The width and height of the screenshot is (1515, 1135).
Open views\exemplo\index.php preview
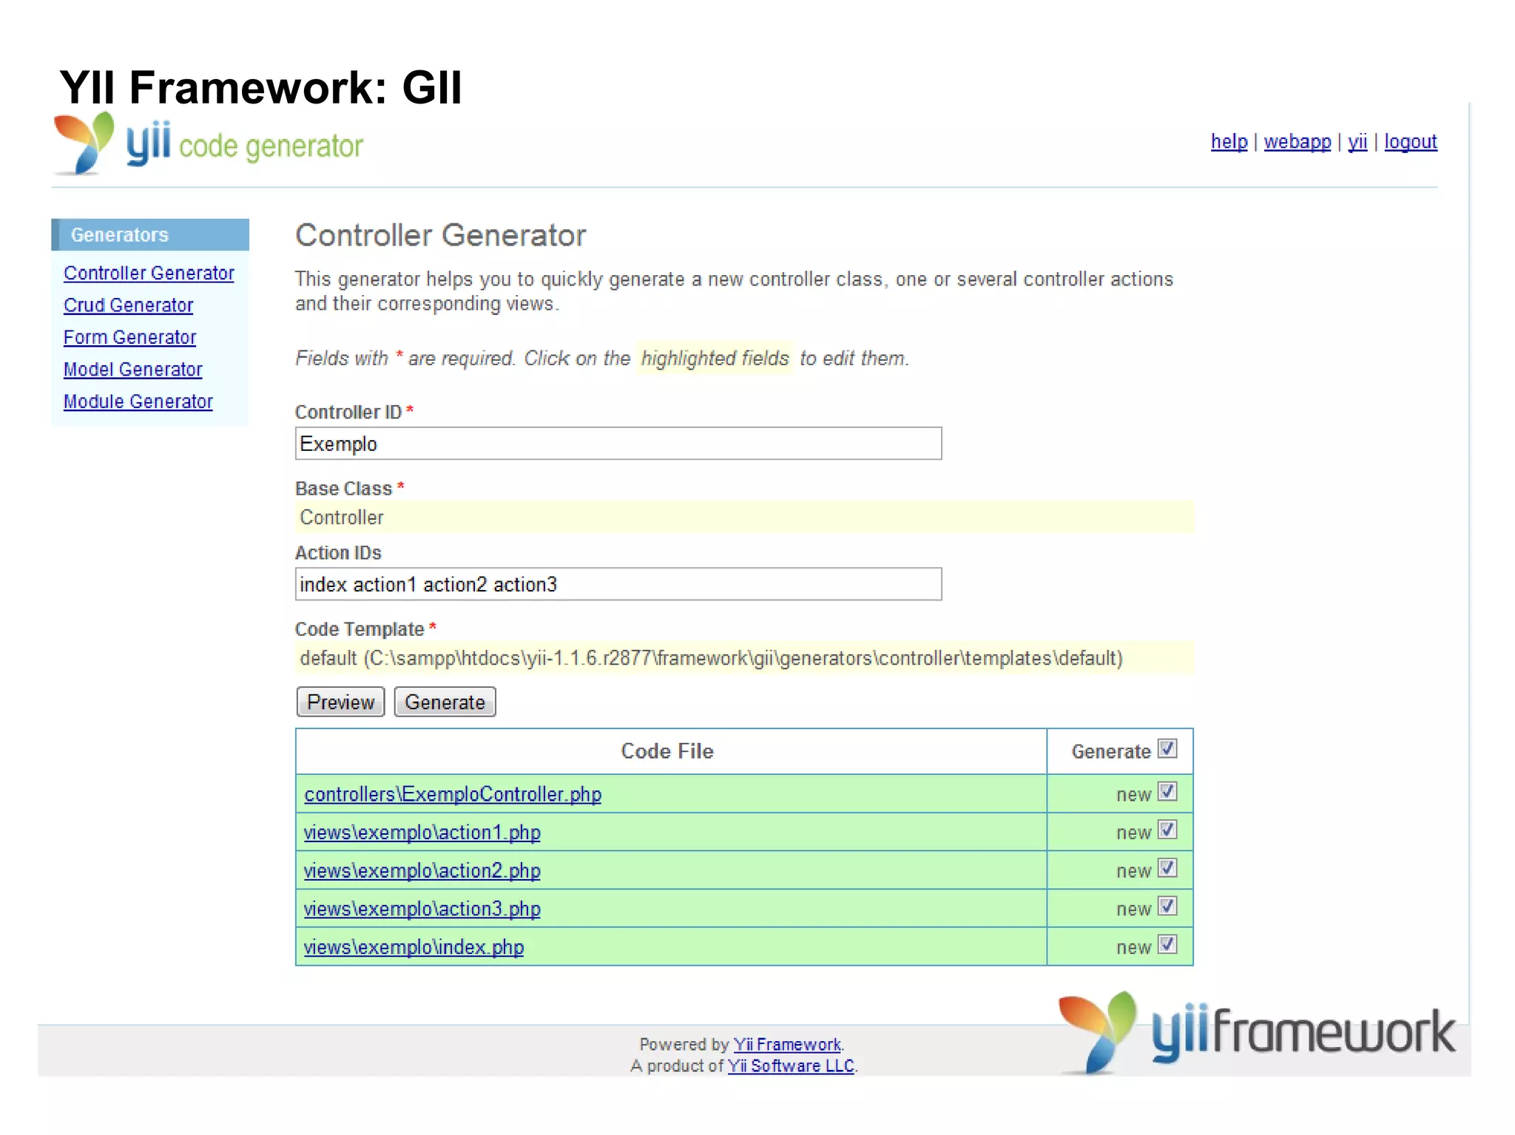coord(414,947)
